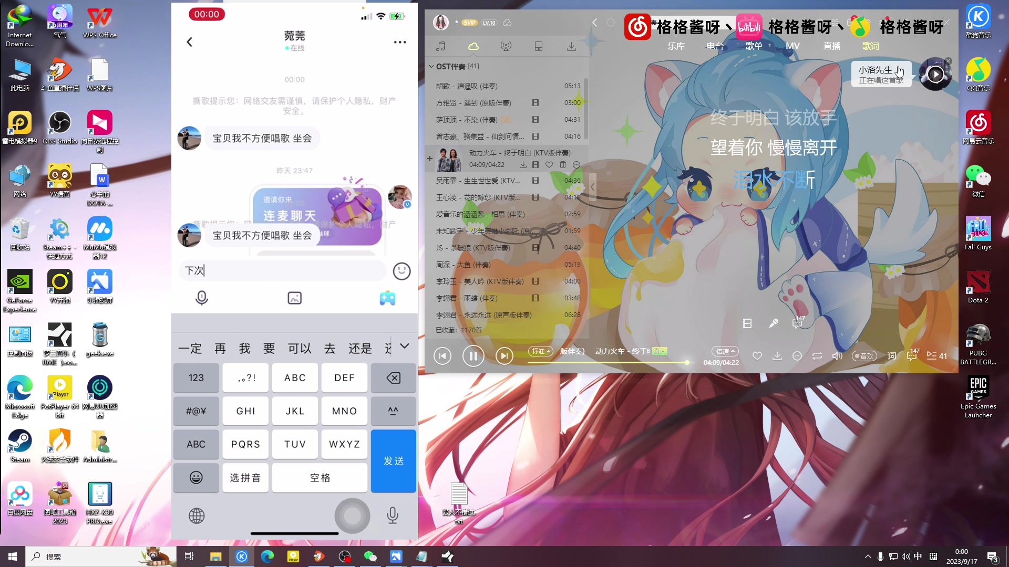
Task: Open 直播 live menu
Action: click(831, 46)
